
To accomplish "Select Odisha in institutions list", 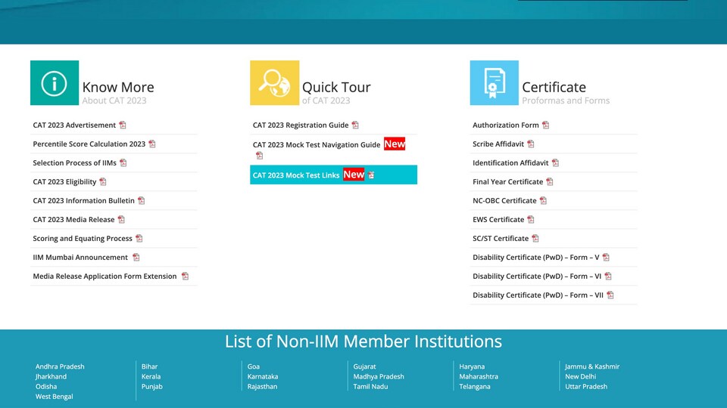I will point(46,386).
